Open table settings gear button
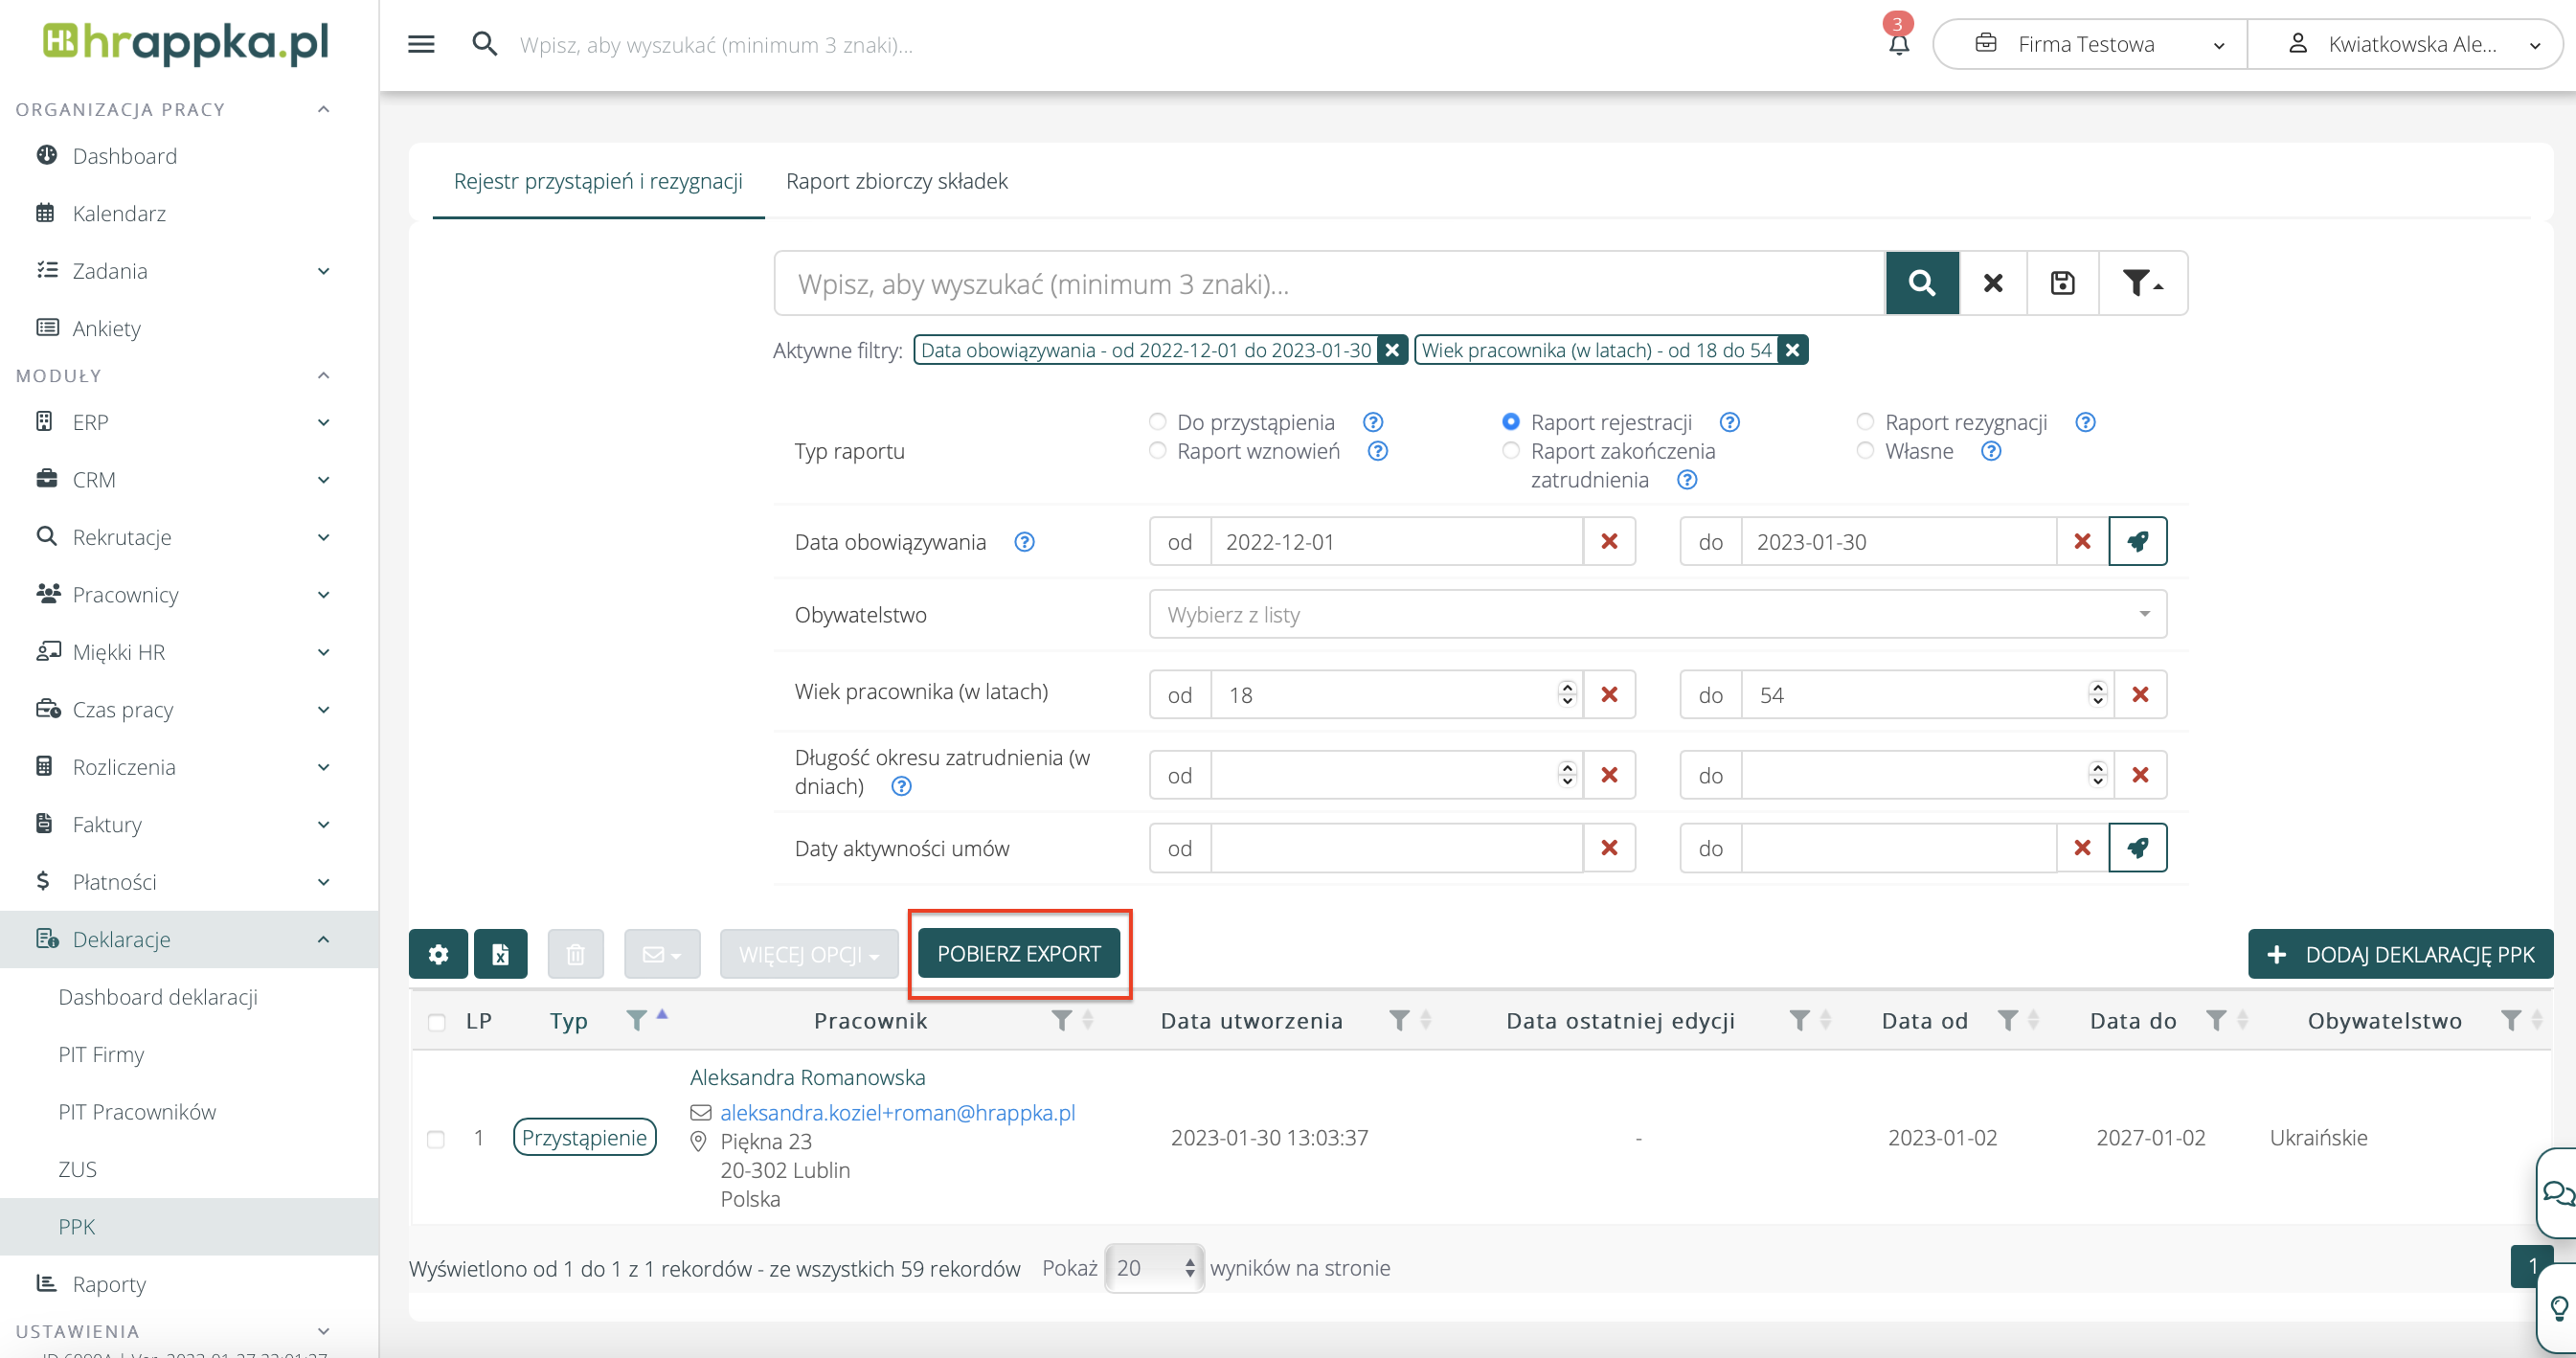The width and height of the screenshot is (2576, 1358). point(438,954)
